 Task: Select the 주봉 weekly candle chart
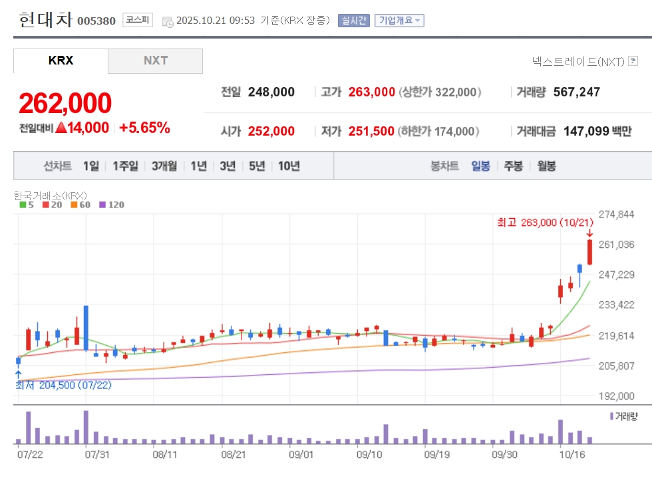point(514,166)
